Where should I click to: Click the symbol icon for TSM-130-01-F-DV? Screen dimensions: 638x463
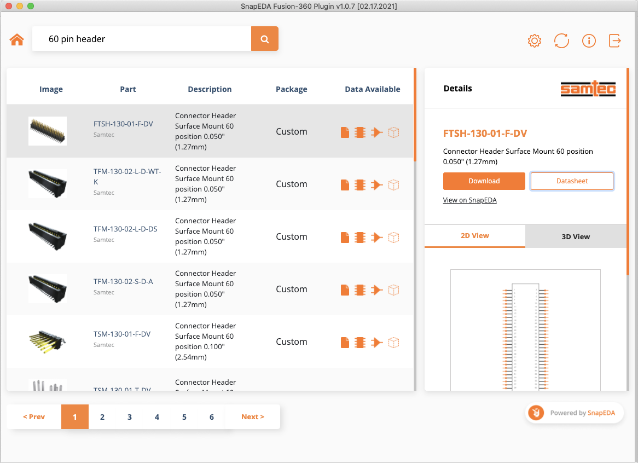coord(376,342)
